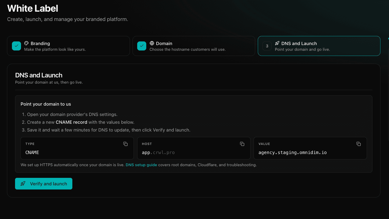Viewport: 389px width, 219px height.
Task: Click the 'Point your domain to us' heading
Action: [x=46, y=104]
